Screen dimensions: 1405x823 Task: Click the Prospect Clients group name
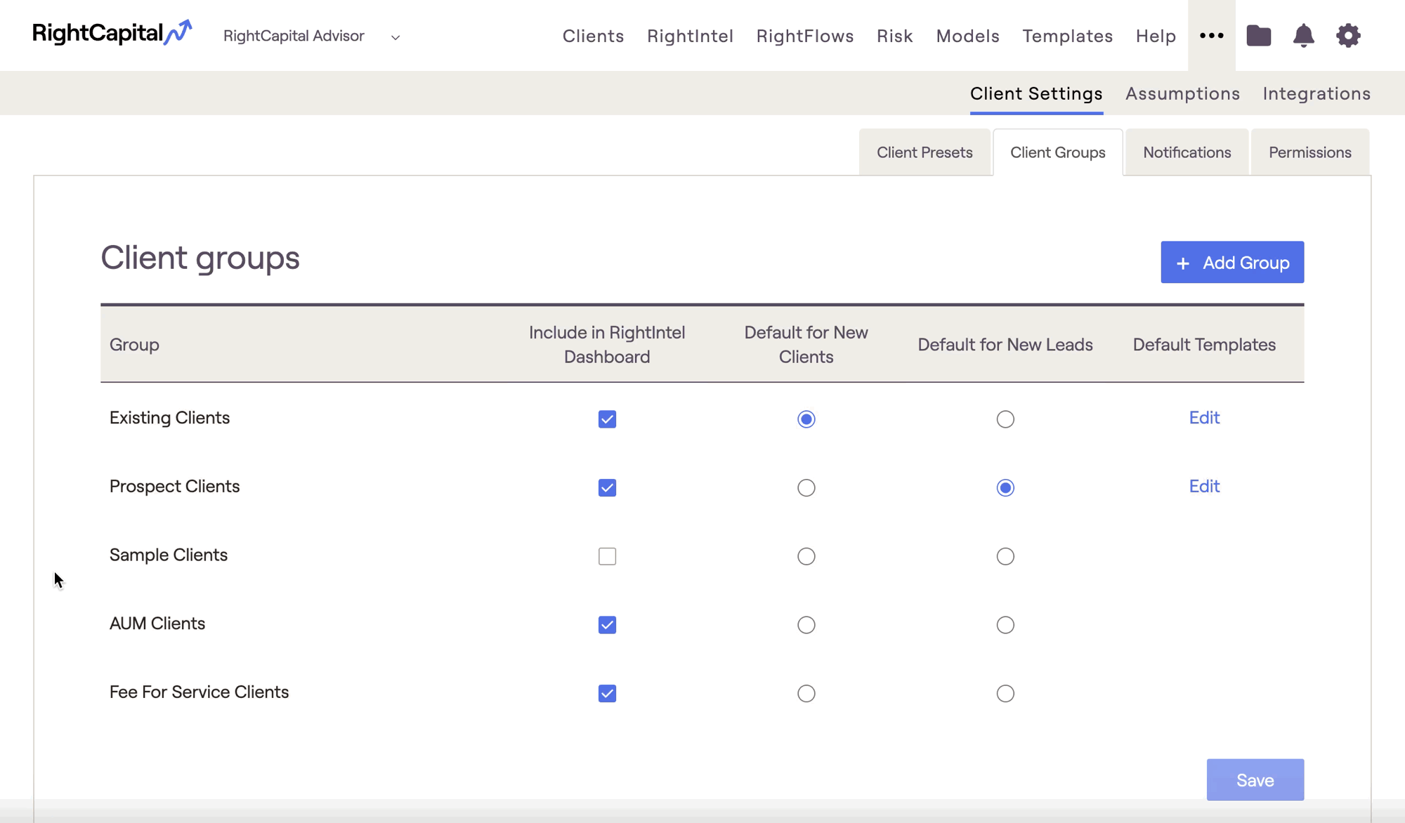coord(174,487)
